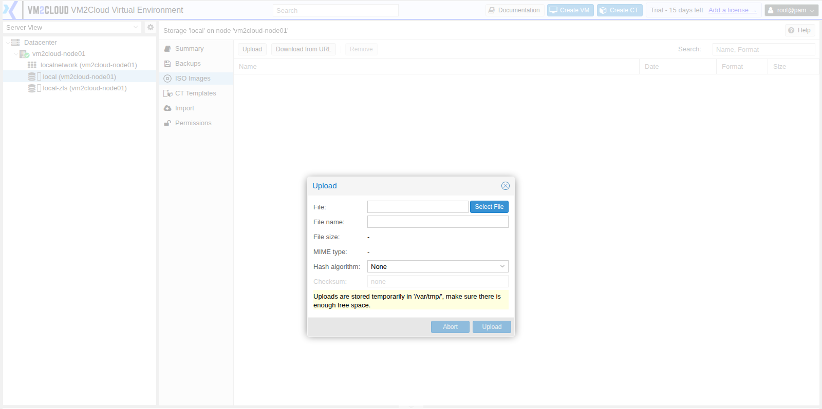
Task: Sort by the Format column header
Action: click(742, 67)
